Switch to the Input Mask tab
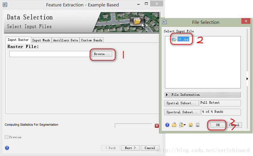The image size is (253, 156). click(41, 40)
